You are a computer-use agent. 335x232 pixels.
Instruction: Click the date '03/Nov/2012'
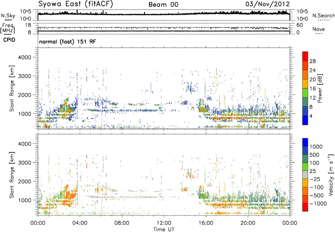pos(268,4)
